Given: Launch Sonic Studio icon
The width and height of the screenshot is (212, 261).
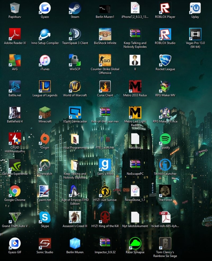Looking at the screenshot, I should 45,243.
